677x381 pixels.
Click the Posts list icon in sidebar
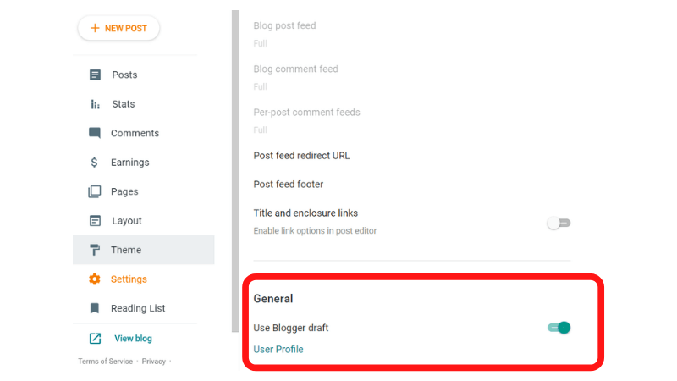click(95, 75)
